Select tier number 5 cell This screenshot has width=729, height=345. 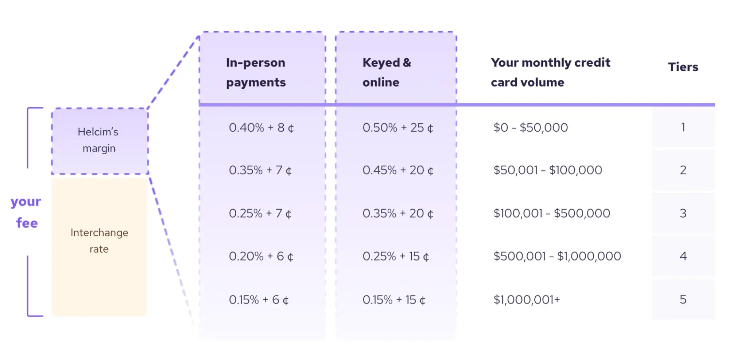tap(683, 300)
